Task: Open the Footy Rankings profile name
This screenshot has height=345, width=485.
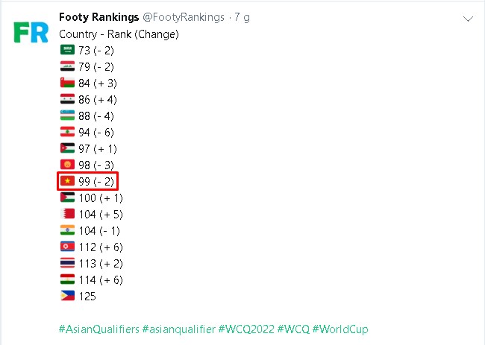Action: pos(98,17)
